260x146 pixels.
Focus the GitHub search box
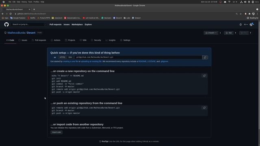(x=29, y=24)
